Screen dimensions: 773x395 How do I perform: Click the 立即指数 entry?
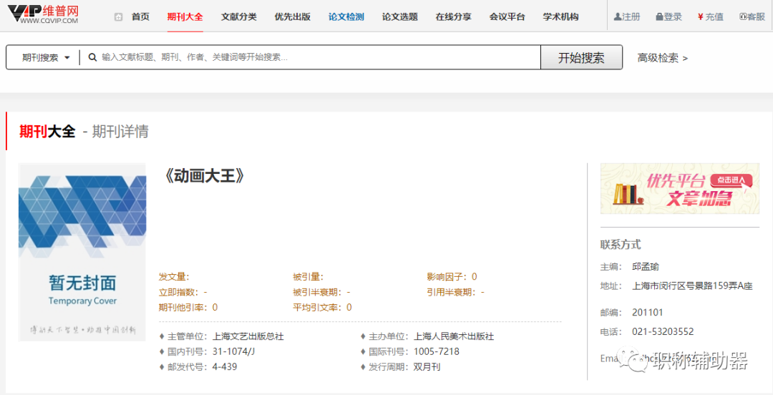[x=183, y=292]
